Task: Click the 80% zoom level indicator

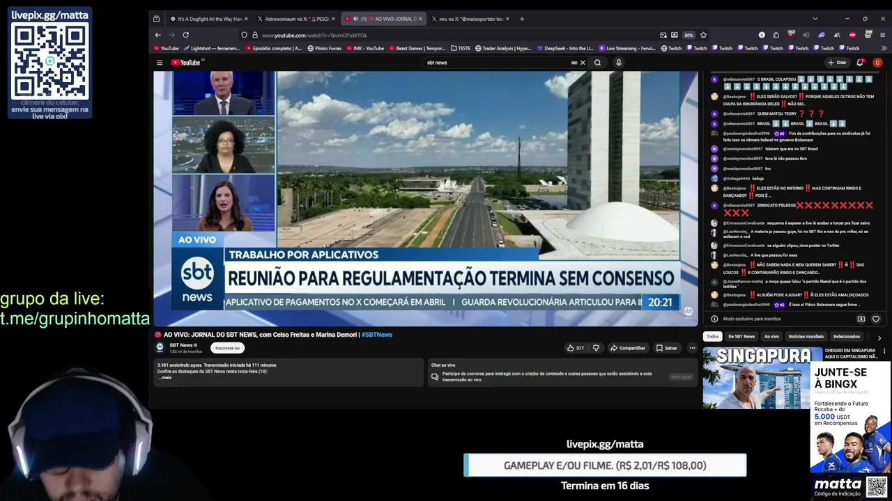Action: pyautogui.click(x=689, y=35)
